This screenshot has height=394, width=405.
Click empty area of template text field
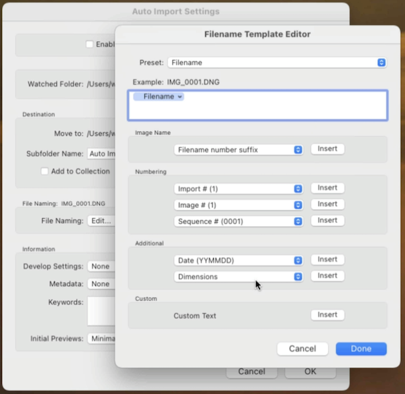[x=283, y=108]
